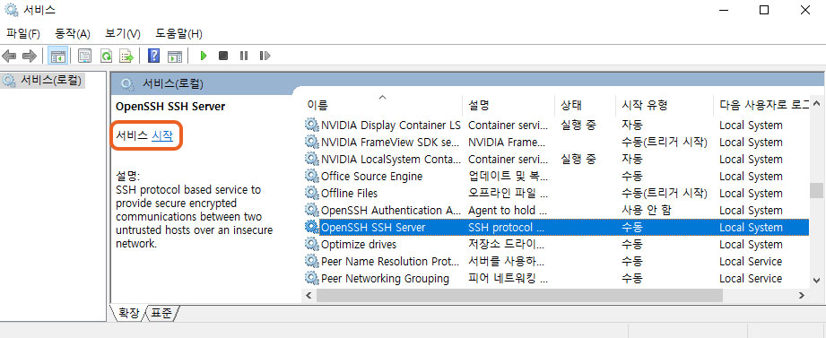Toggle the show/hide action pane icon

click(x=174, y=56)
